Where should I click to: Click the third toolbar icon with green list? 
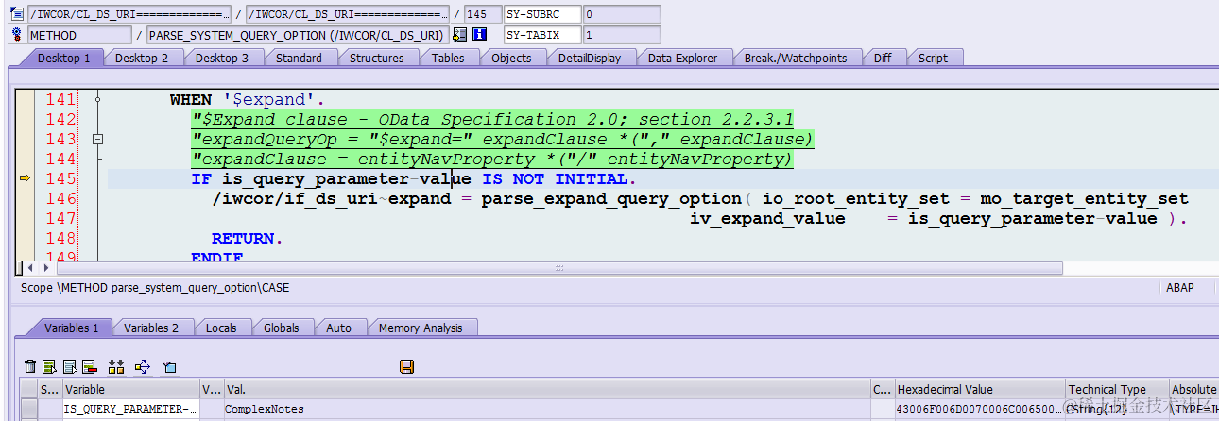point(70,366)
